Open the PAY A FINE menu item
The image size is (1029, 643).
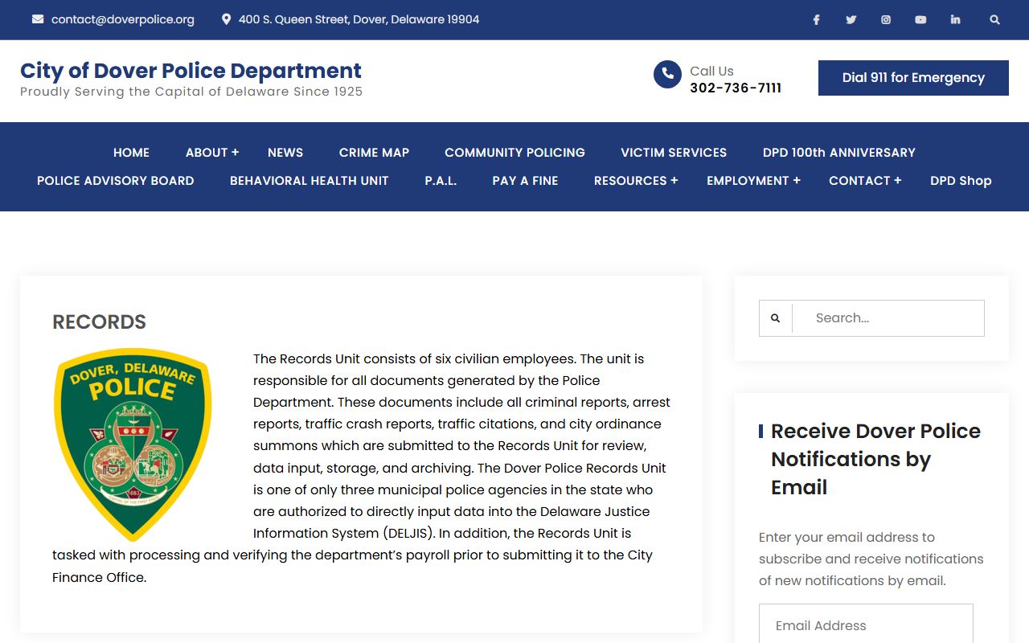(525, 181)
